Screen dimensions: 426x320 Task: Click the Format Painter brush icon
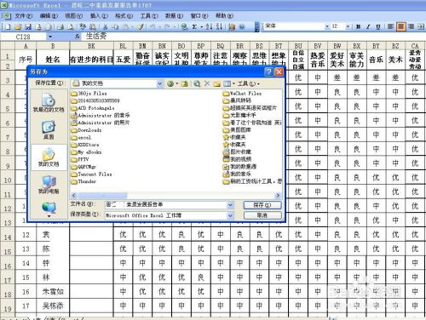coord(141,26)
